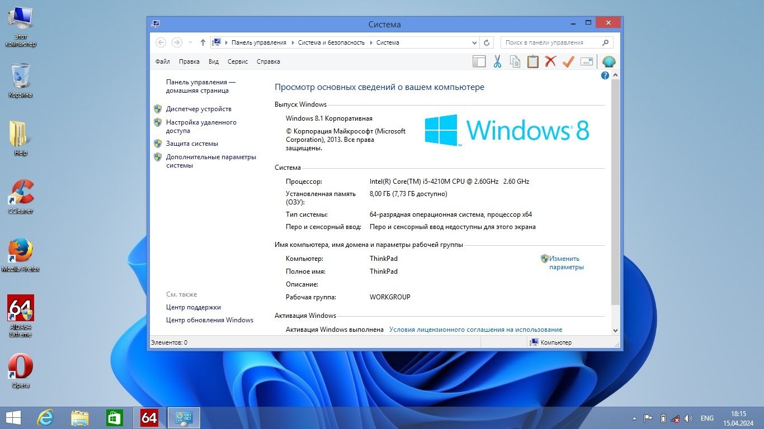764x429 pixels.
Task: Expand breadcrumb arrow before Панель управления
Action: (226, 42)
